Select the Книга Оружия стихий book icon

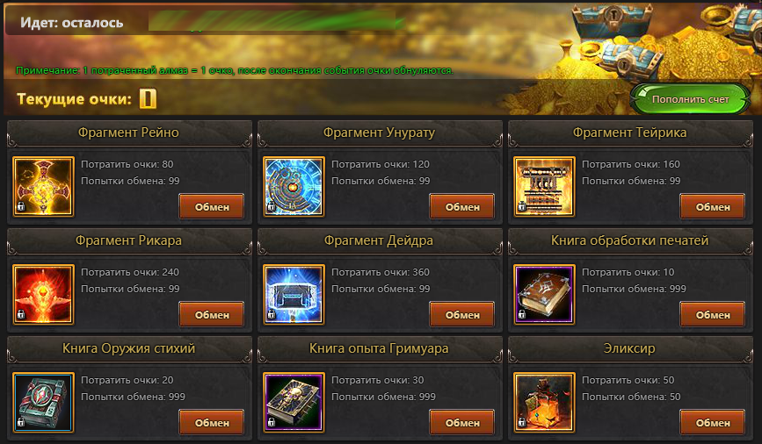click(x=43, y=402)
